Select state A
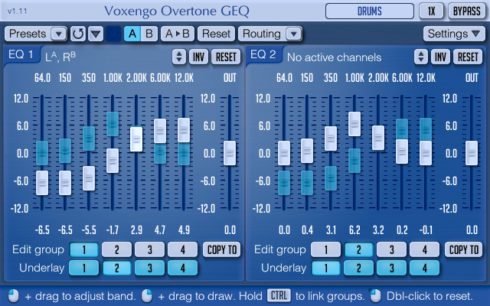490x306 pixels. pos(132,34)
